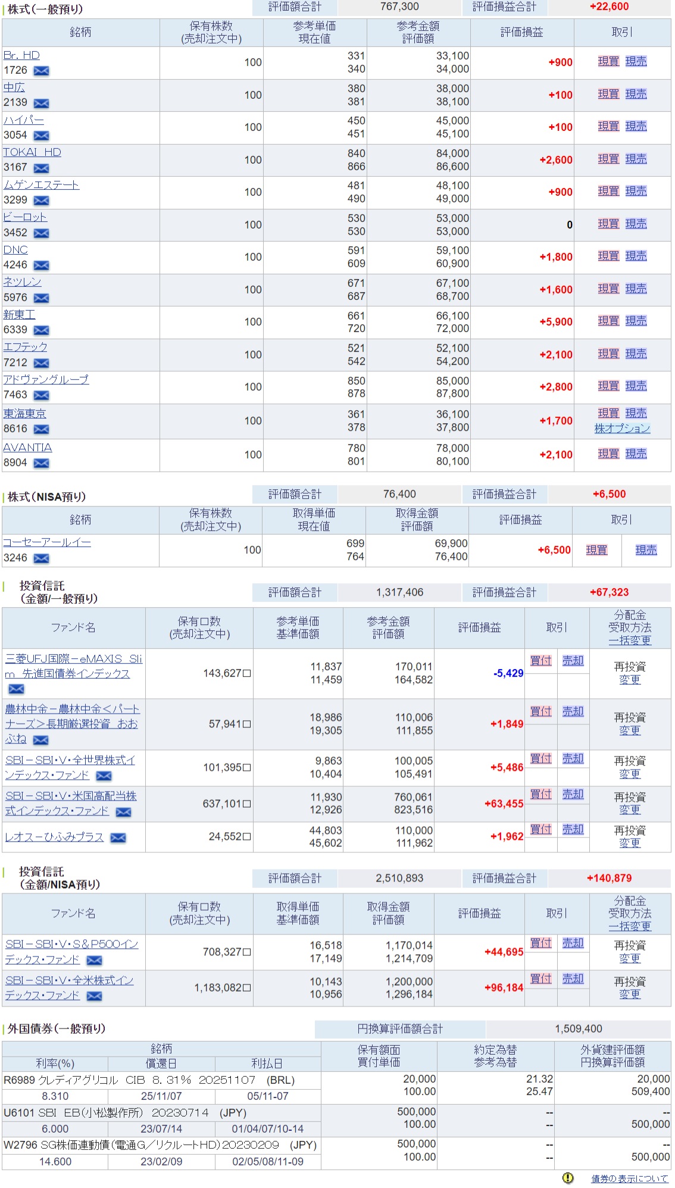Click 変更 for S&P500 fund distribution

click(630, 959)
